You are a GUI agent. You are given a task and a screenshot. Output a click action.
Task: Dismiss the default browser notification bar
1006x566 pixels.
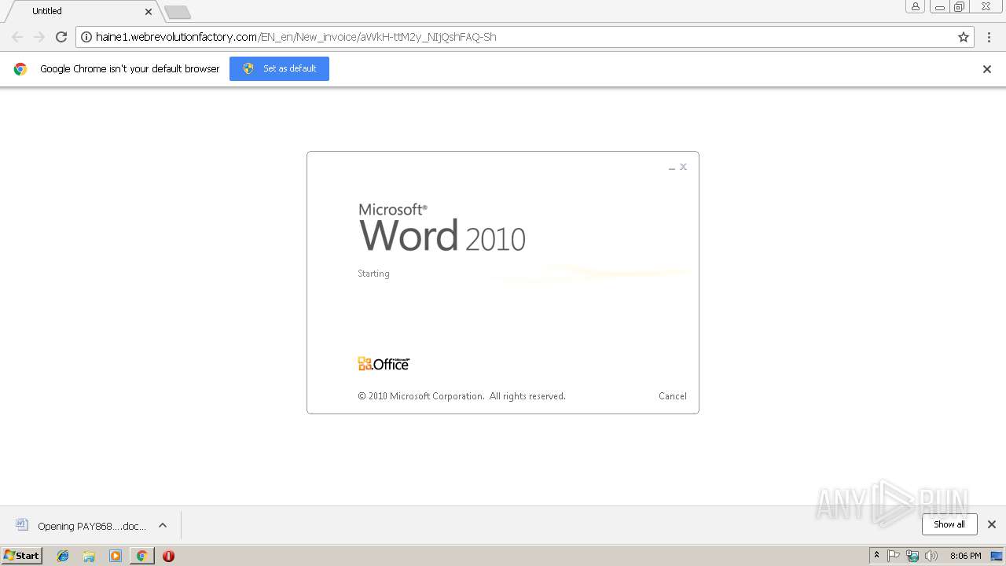point(987,69)
